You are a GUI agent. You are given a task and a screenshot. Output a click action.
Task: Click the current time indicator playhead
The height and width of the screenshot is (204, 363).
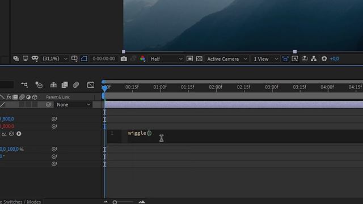tap(104, 88)
